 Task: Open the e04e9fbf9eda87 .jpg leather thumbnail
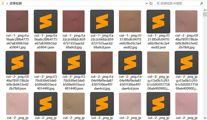point(102,62)
